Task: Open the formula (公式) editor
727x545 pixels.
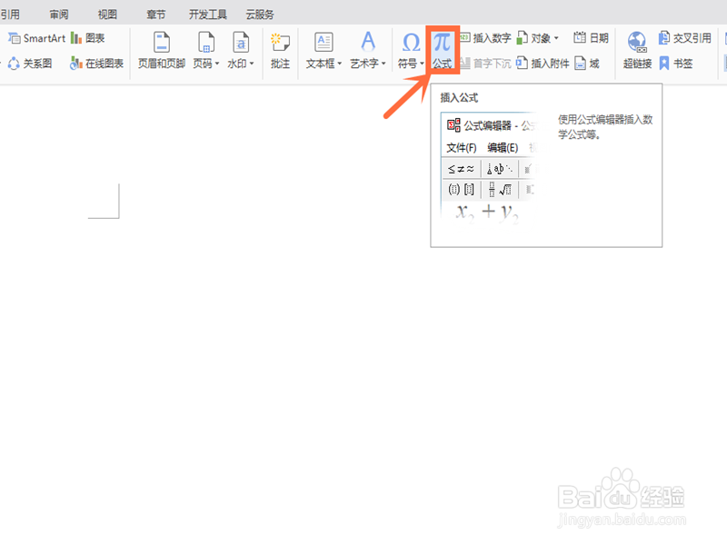Action: pyautogui.click(x=443, y=50)
